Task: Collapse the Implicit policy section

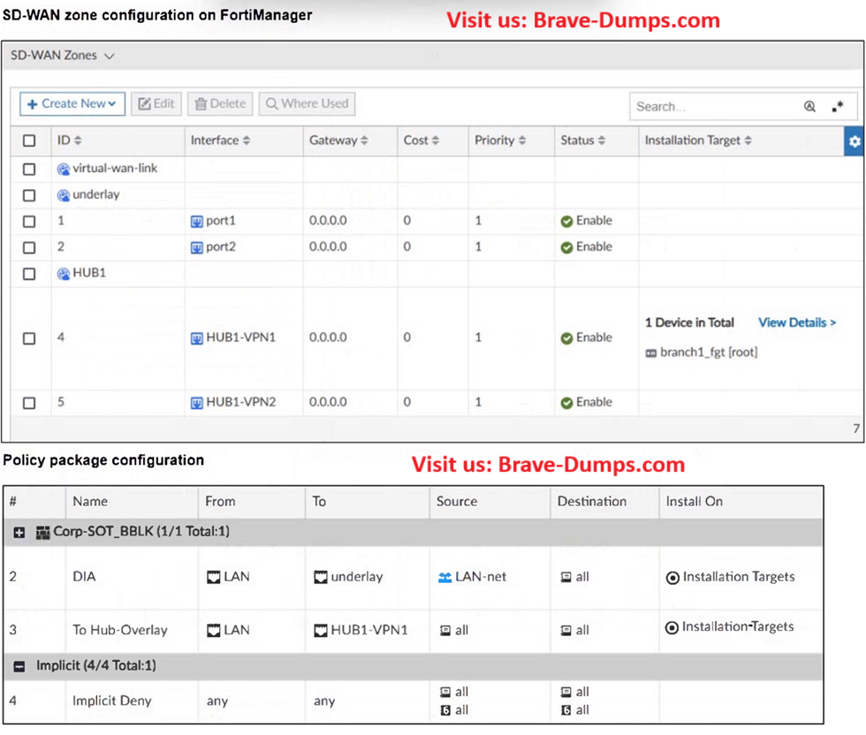Action: click(x=19, y=665)
